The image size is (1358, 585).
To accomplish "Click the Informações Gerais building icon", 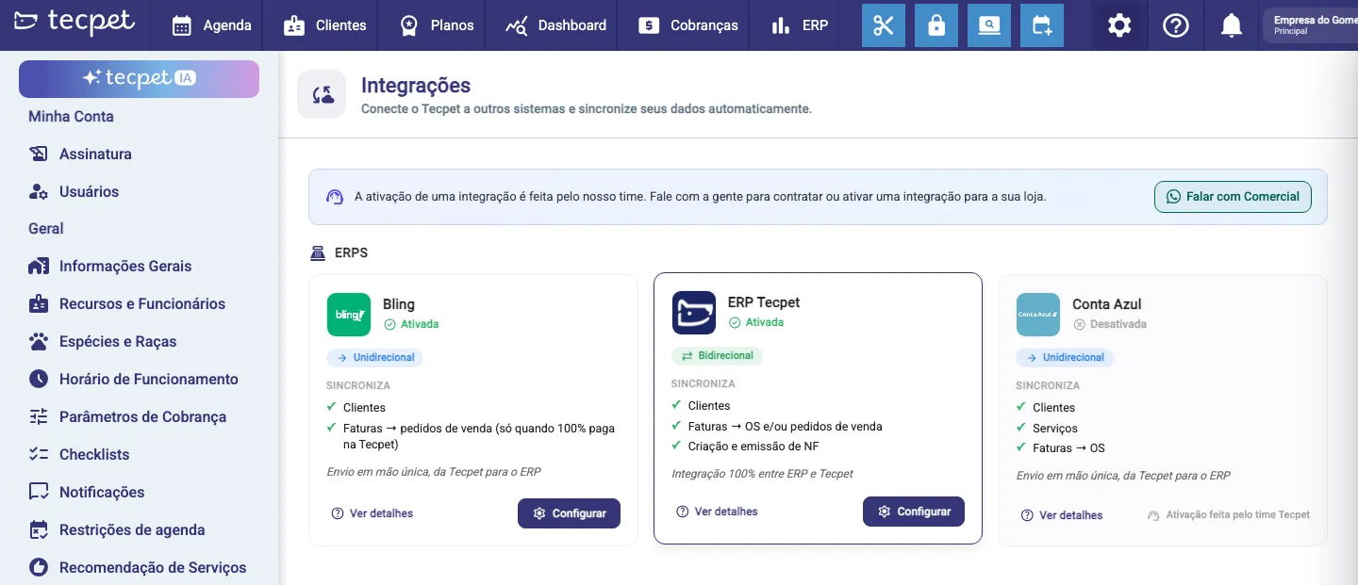I will pos(39,267).
